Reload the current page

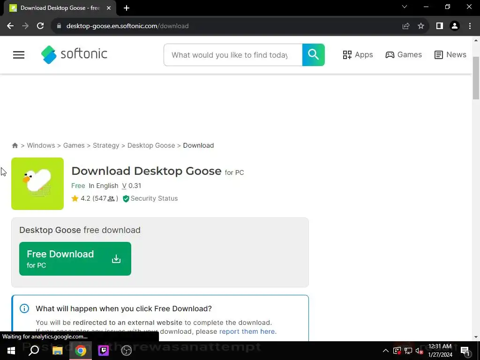coord(40,26)
